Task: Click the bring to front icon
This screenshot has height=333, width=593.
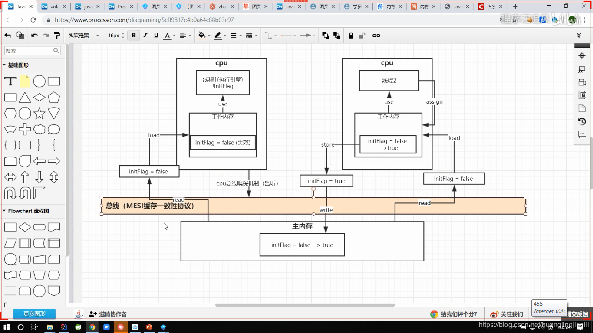Action: pyautogui.click(x=326, y=36)
